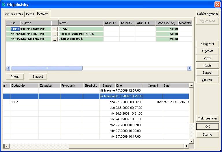Click the Středisko column header
The height and width of the screenshot is (152, 222).
point(91,85)
